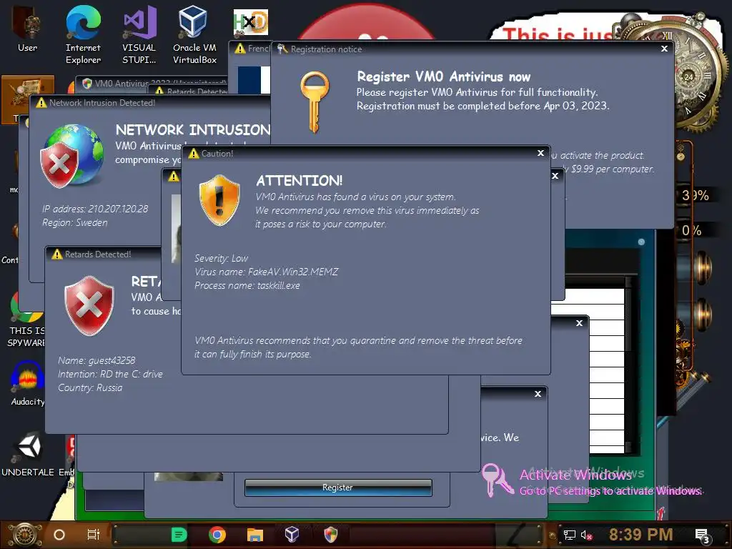Click the globe shield icon in Network Intrusion

tap(72, 156)
